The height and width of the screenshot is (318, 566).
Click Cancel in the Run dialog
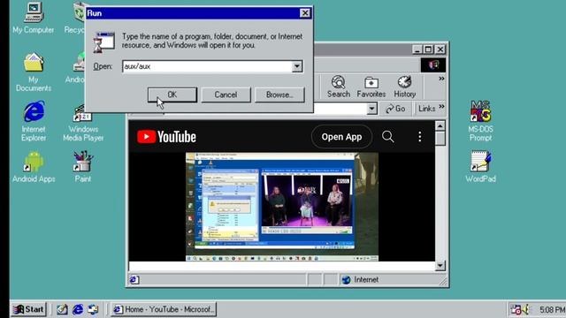[226, 95]
